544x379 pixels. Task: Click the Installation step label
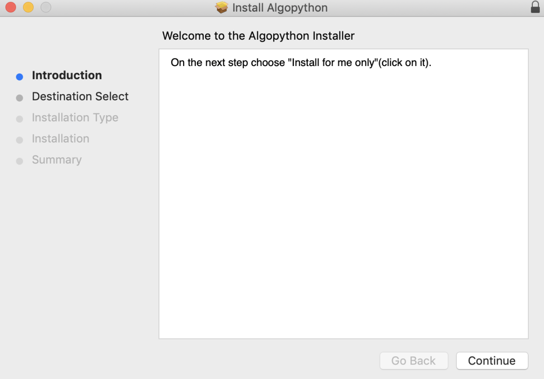tap(60, 139)
